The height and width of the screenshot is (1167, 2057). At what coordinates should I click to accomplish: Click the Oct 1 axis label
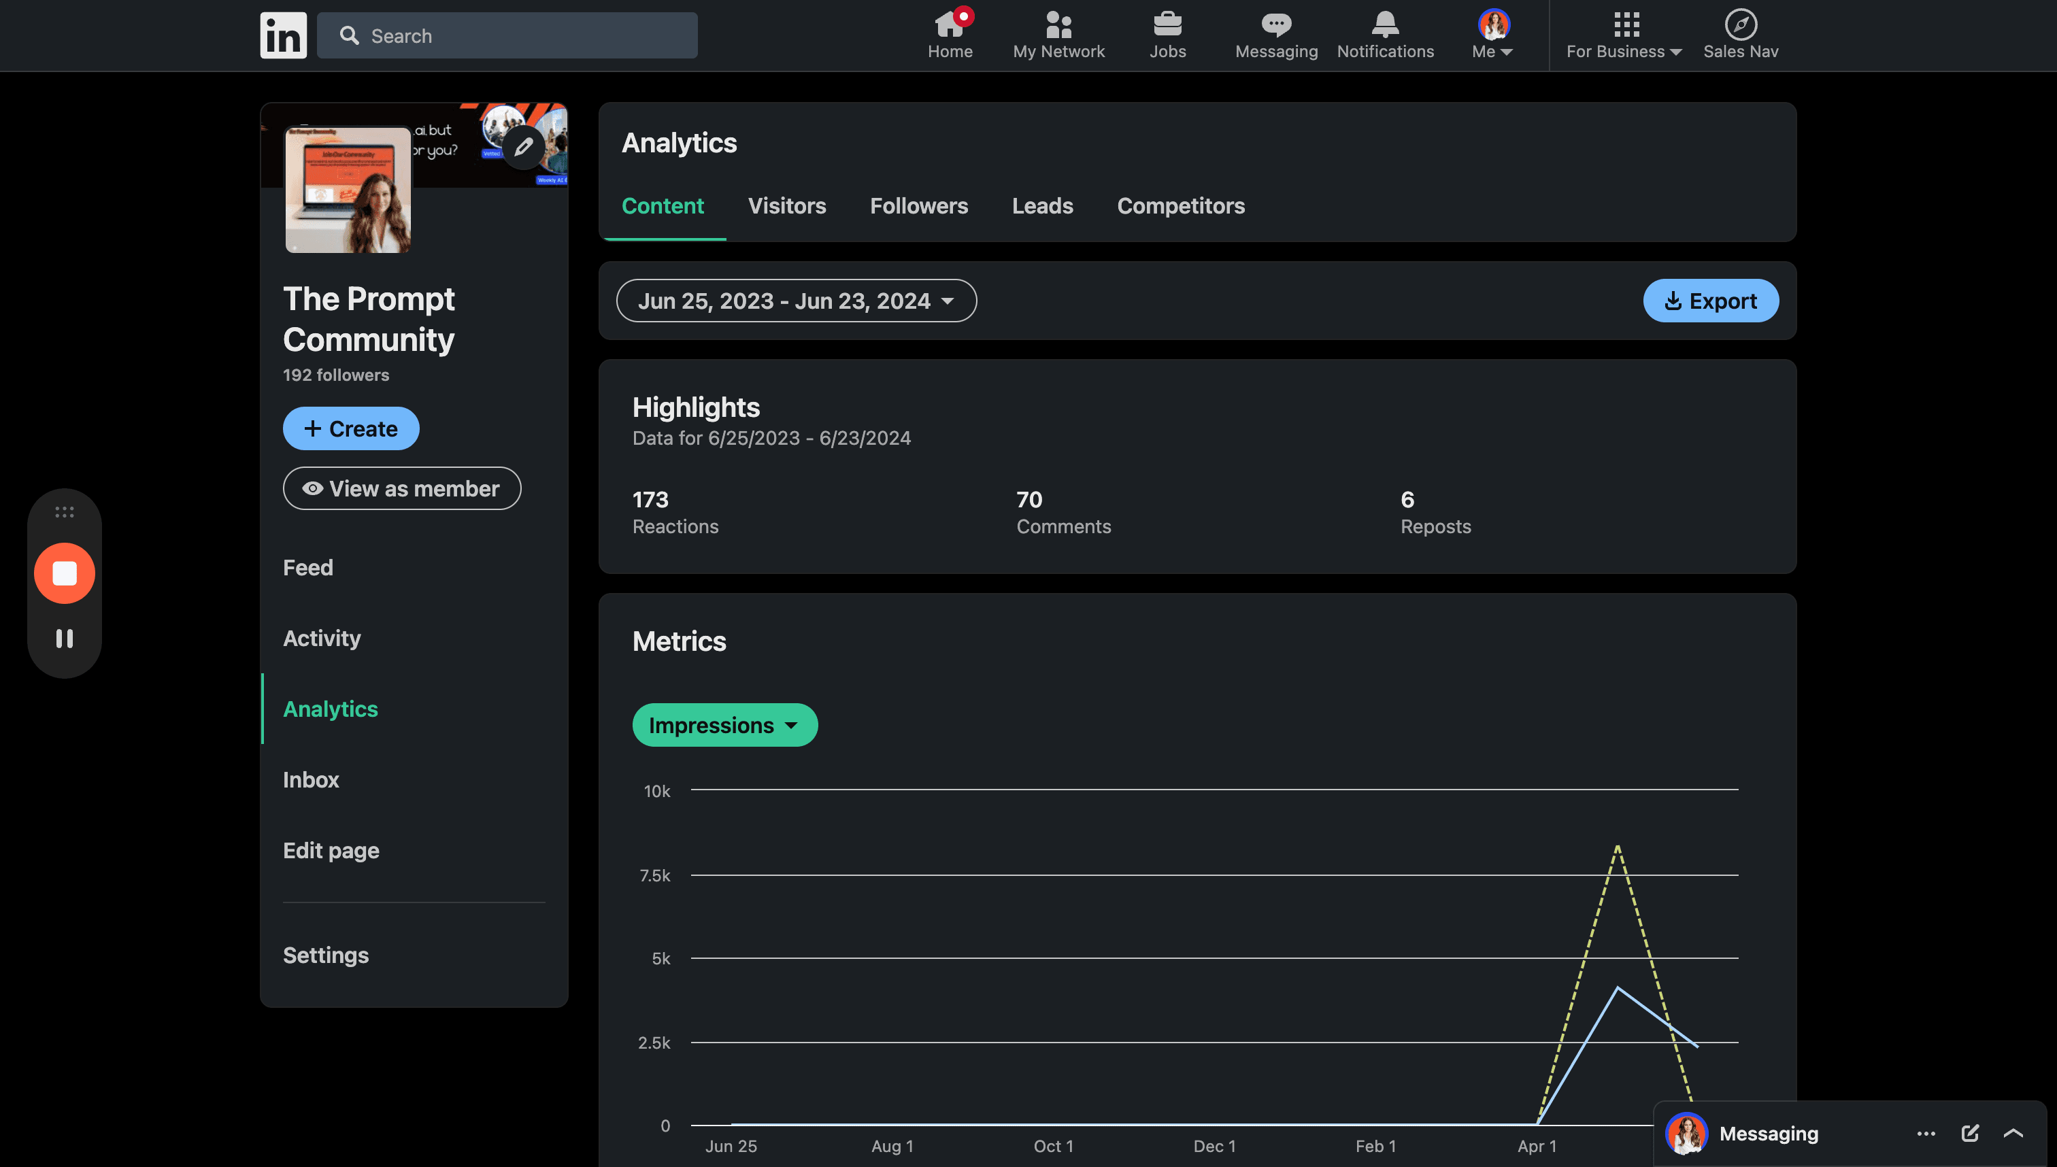pos(1052,1146)
